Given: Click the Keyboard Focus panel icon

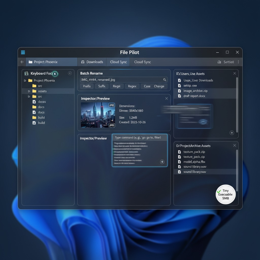Looking at the screenshot, I should click(26, 73).
